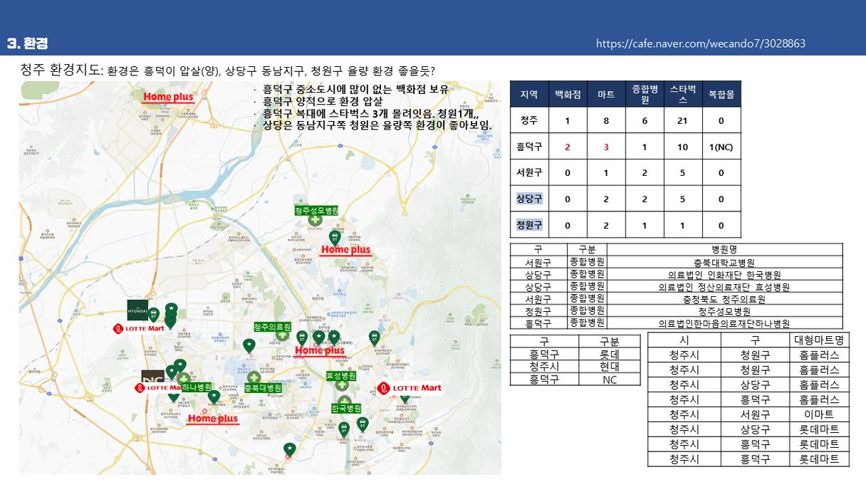Click bullet '흥덕구 양적으로 환경 압살'
Image resolution: width=866 pixels, height=487 pixels.
coord(323,101)
